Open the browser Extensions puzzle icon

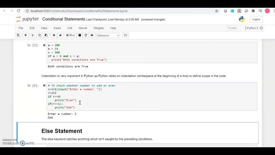point(253,11)
